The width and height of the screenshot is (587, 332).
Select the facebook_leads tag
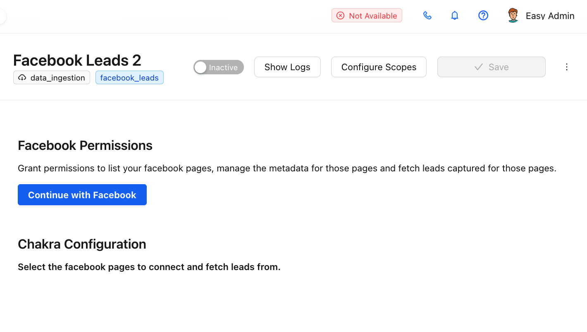pyautogui.click(x=129, y=78)
